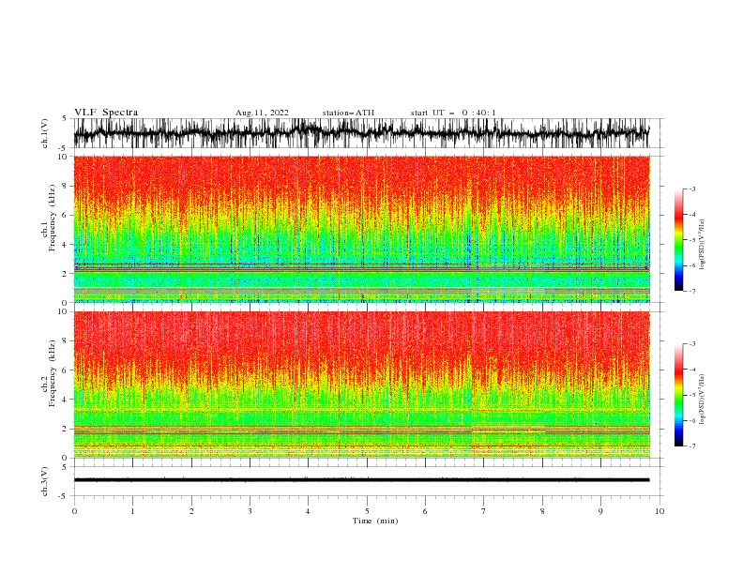Screen dimensions: 743x574
Task: Click the "3" tick on the time axis
Action: click(250, 511)
